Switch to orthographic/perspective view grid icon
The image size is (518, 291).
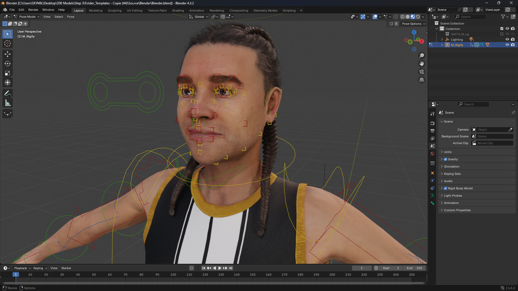click(421, 80)
